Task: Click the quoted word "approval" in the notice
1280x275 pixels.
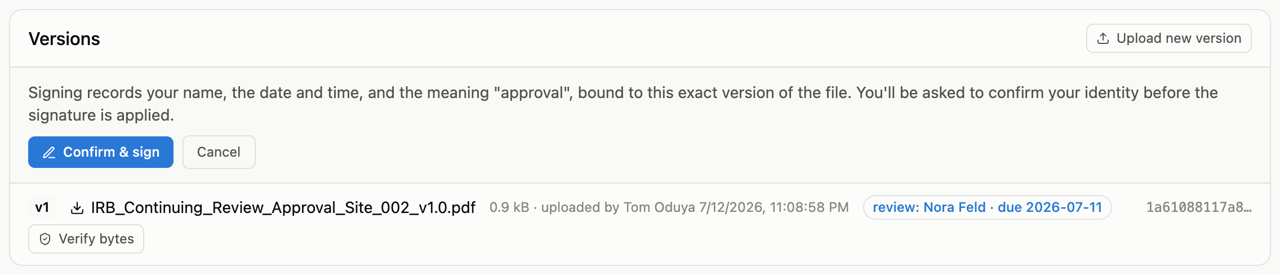Action: pyautogui.click(x=531, y=92)
